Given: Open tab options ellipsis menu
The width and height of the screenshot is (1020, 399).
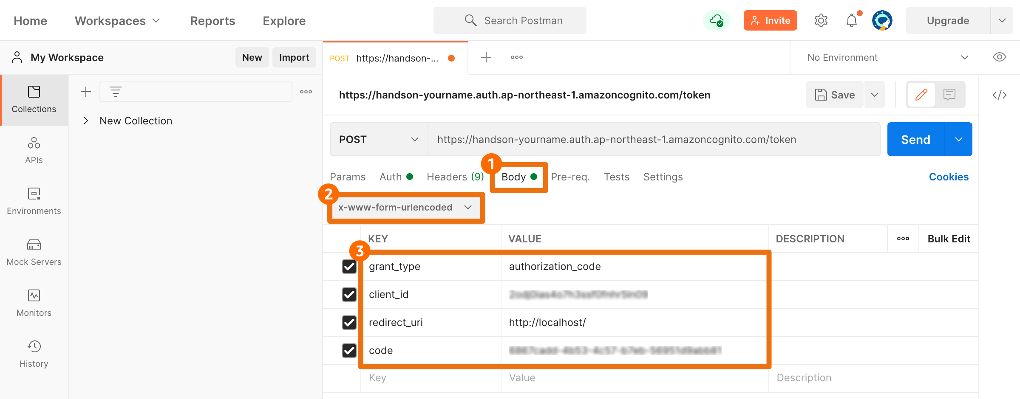Looking at the screenshot, I should coord(517,57).
